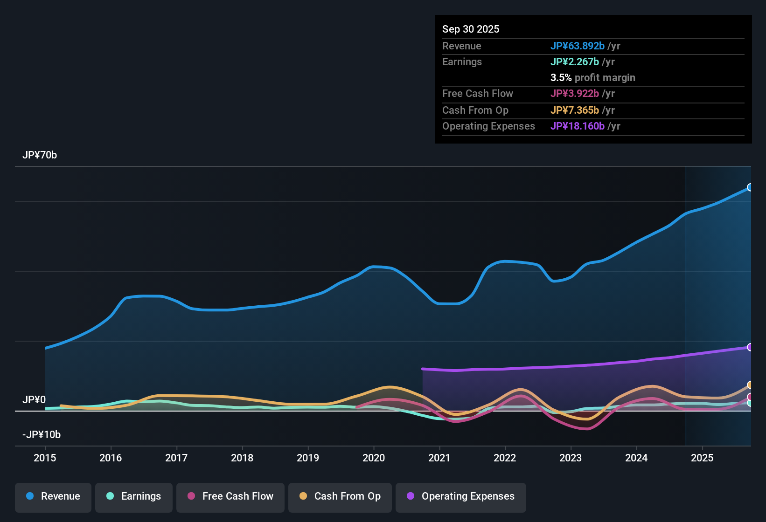Select the Cash From Op endpoint marker

(x=750, y=385)
